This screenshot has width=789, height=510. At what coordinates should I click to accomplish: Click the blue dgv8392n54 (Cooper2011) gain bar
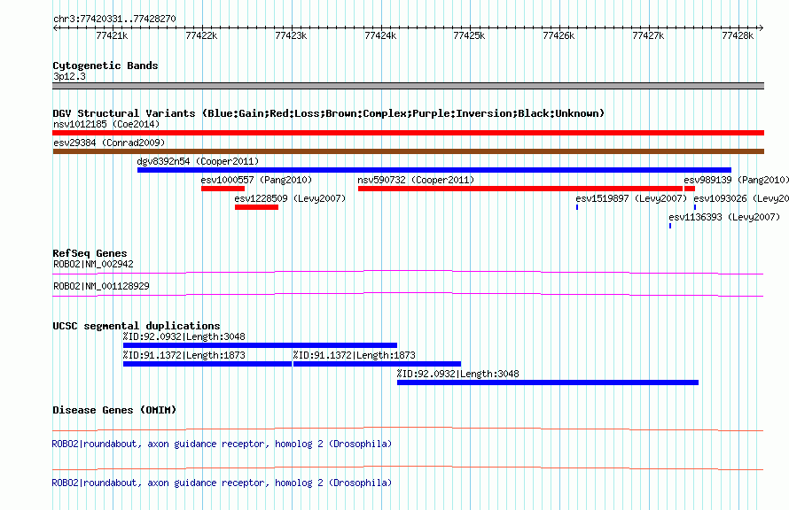[x=434, y=170]
